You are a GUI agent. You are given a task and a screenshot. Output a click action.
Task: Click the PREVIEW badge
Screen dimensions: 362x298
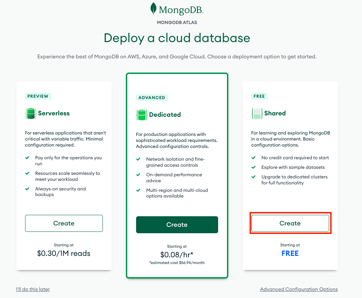click(38, 96)
